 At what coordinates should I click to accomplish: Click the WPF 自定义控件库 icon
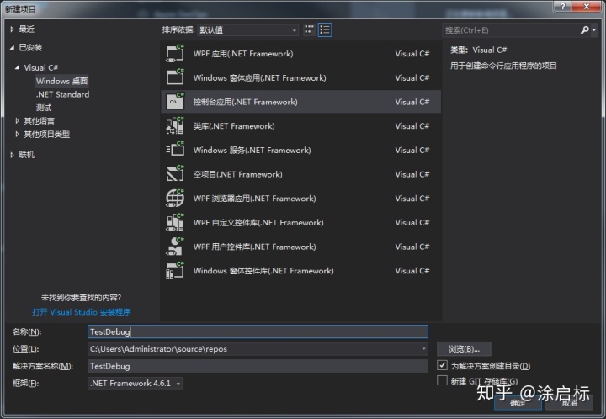click(175, 222)
